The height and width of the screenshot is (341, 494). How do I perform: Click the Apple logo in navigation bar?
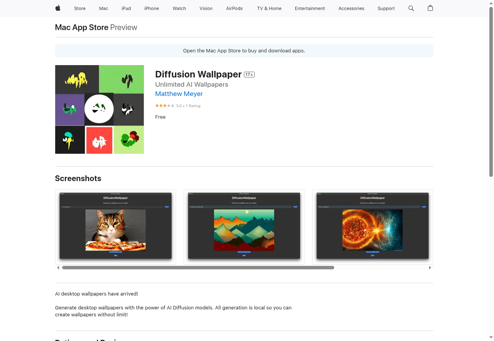(x=58, y=8)
